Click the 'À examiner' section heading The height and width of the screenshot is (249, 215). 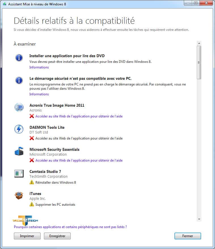[25, 44]
